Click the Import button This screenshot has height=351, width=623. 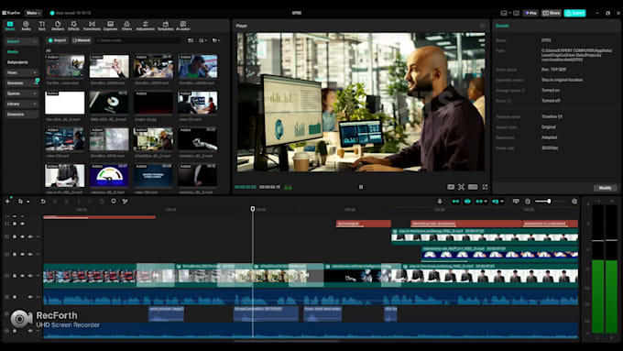(x=57, y=40)
